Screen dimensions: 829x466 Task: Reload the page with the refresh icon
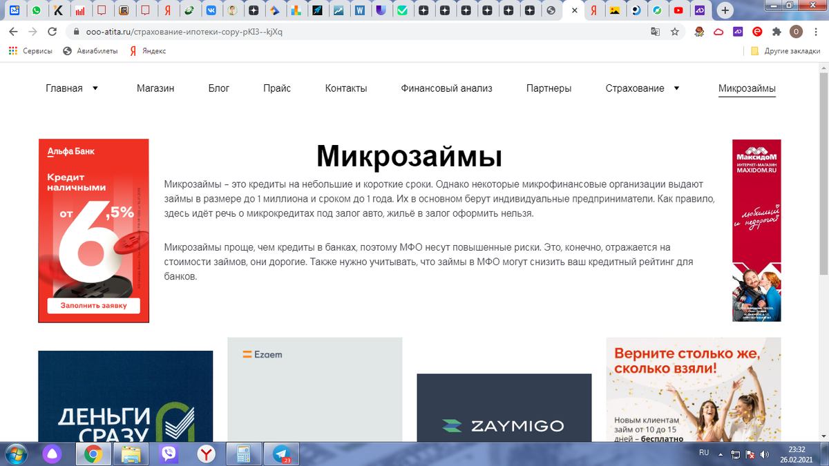point(52,32)
